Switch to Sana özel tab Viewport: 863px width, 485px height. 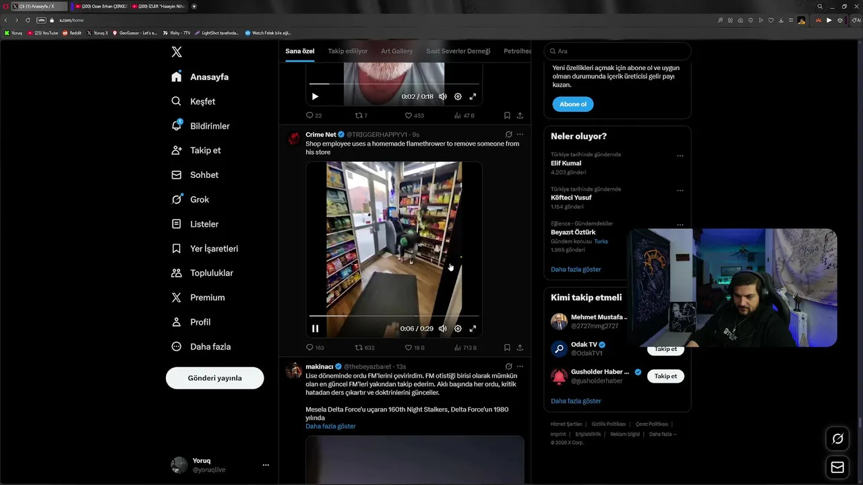[x=300, y=51]
